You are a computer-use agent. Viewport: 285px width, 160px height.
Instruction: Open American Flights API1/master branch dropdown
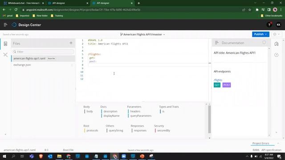pos(142,34)
